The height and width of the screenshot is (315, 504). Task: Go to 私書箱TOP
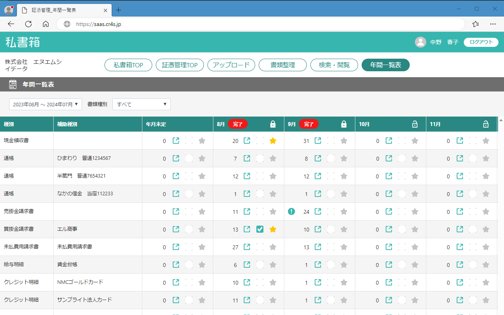click(x=128, y=65)
